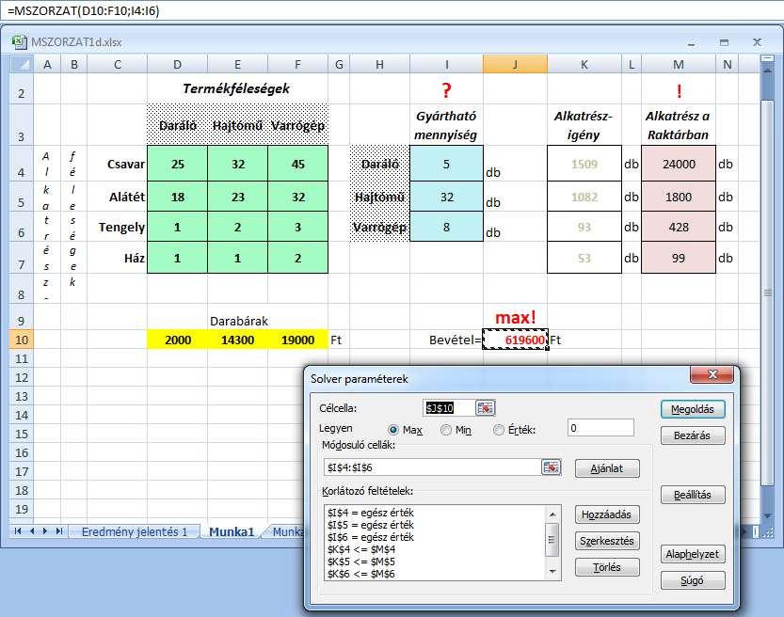Click the Módosuló cellák input field
Image resolution: width=784 pixels, height=617 pixels.
433,467
